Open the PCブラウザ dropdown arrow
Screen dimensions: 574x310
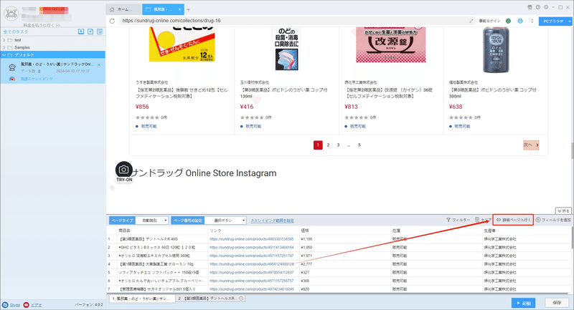pos(570,21)
